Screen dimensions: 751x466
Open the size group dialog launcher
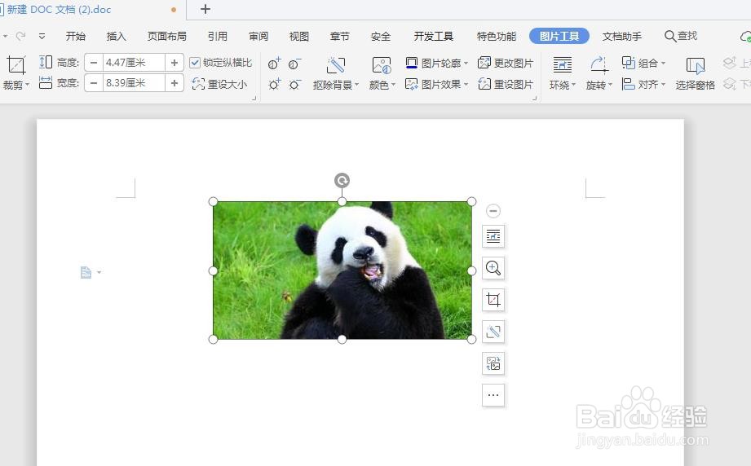coord(254,98)
